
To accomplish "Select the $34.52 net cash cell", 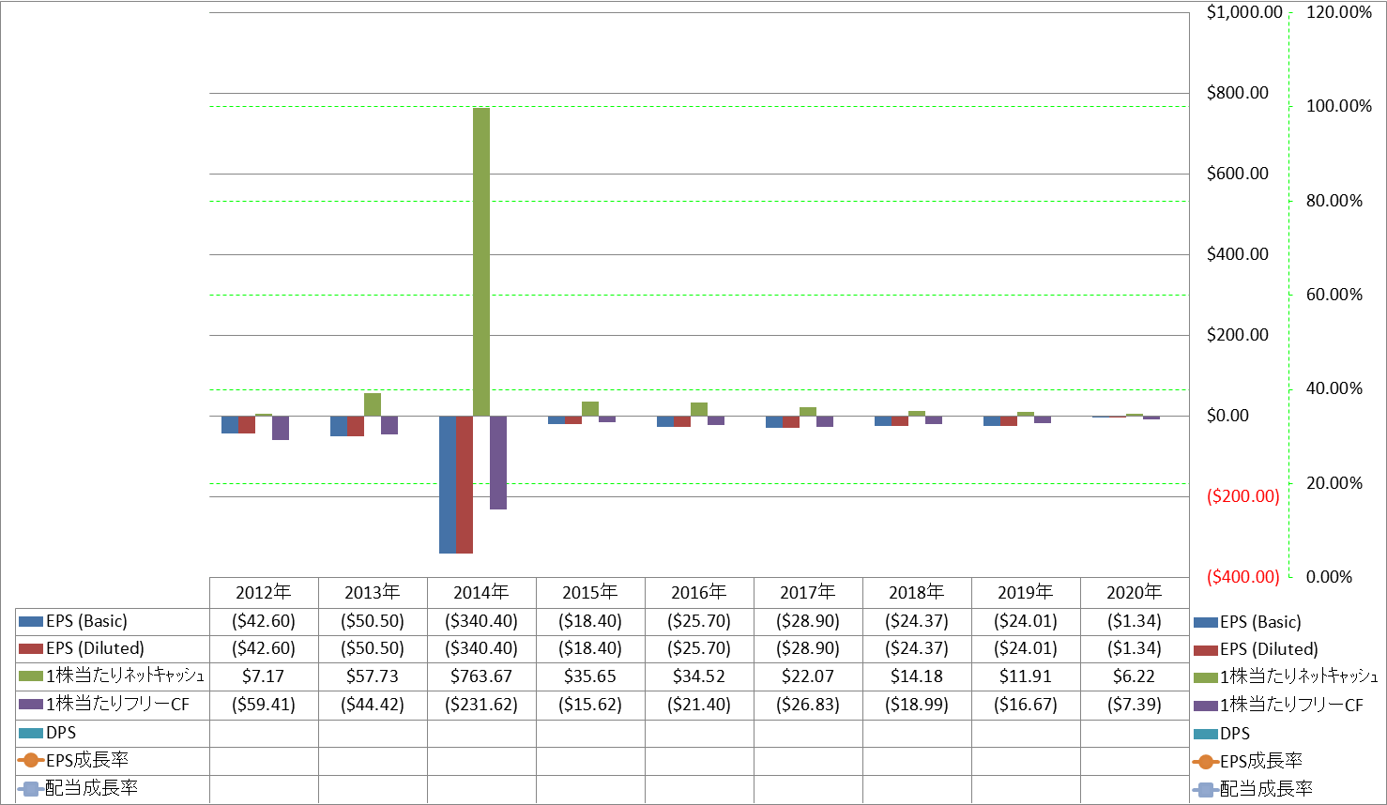I will [x=699, y=676].
